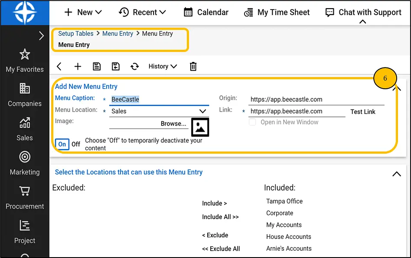Click the back arrow toolbar icon
This screenshot has width=411, height=258.
(x=59, y=67)
